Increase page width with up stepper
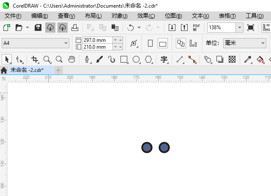The image size is (271, 196). pos(120,40)
